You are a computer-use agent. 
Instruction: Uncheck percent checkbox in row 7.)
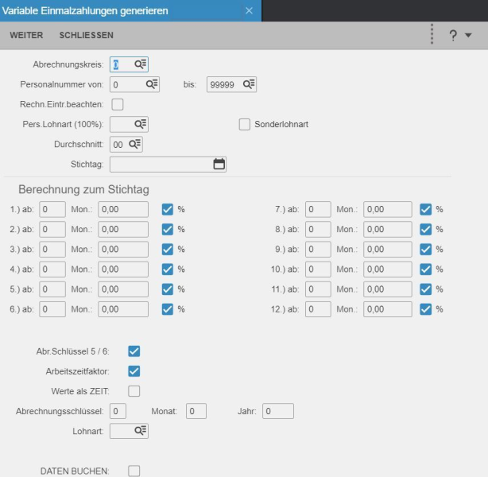pyautogui.click(x=426, y=209)
